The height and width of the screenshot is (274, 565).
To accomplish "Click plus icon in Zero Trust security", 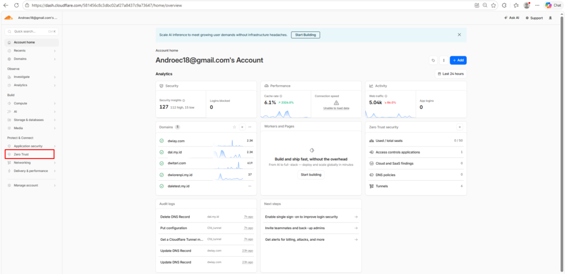I will pyautogui.click(x=460, y=127).
